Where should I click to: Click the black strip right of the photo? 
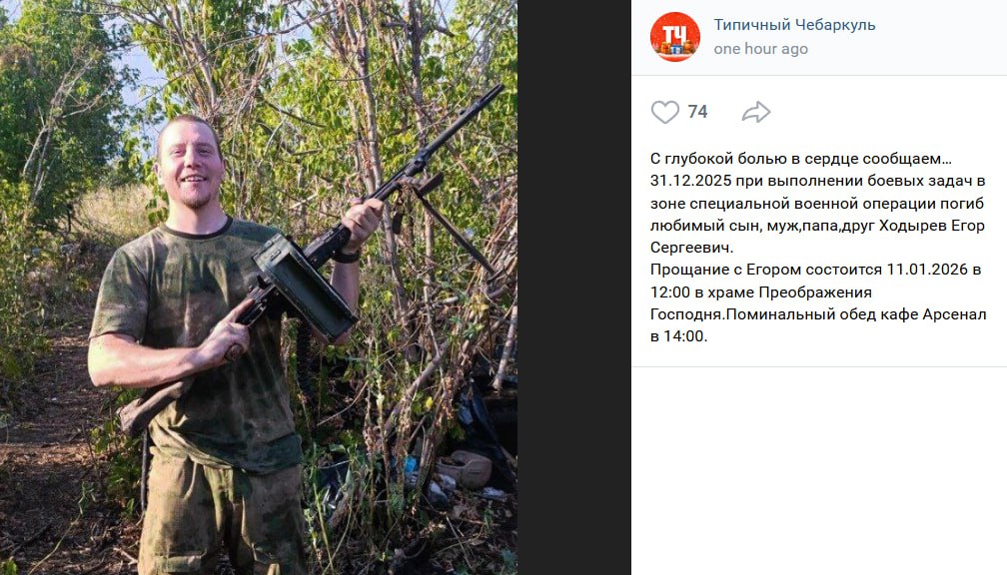tap(573, 287)
